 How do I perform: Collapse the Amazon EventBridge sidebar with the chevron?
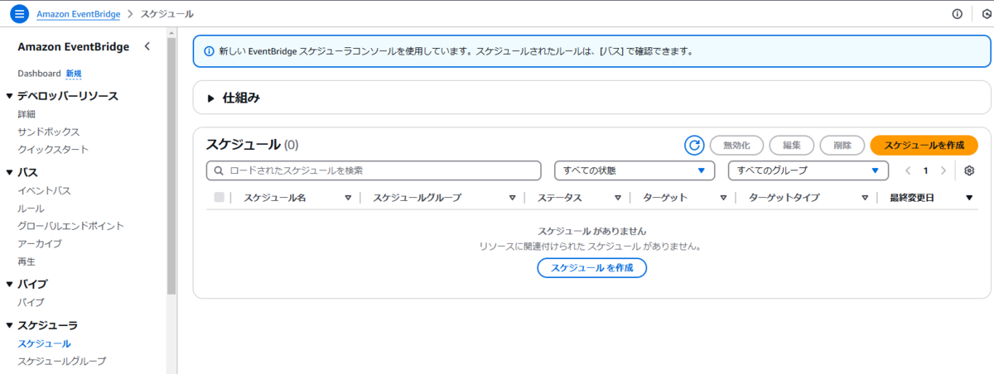click(x=147, y=46)
